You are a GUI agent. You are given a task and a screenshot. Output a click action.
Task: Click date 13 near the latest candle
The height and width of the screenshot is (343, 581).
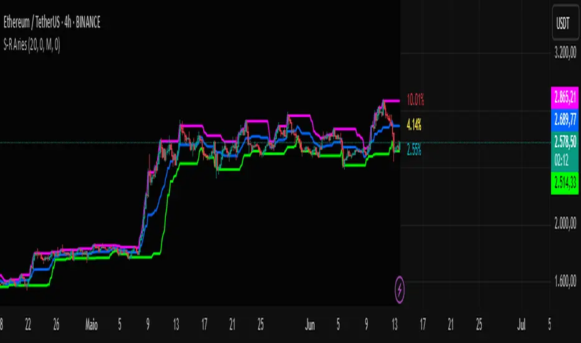click(395, 325)
